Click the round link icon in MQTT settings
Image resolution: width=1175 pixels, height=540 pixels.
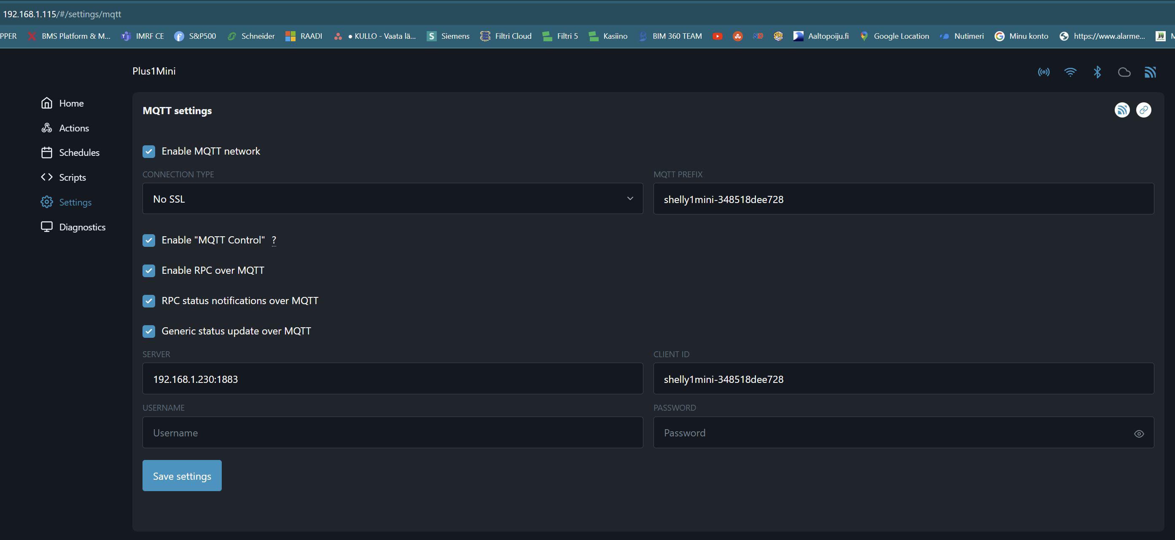click(x=1143, y=110)
